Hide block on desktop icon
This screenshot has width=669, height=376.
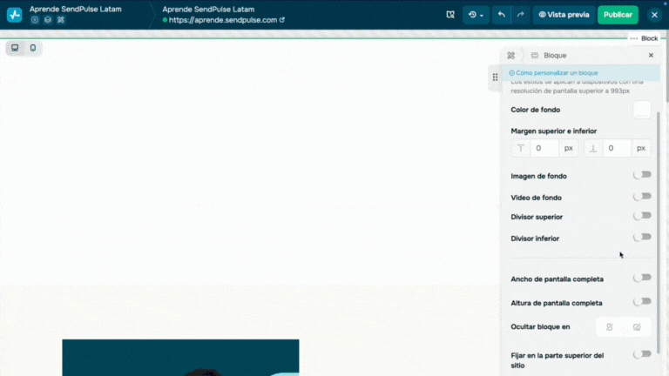click(x=637, y=326)
